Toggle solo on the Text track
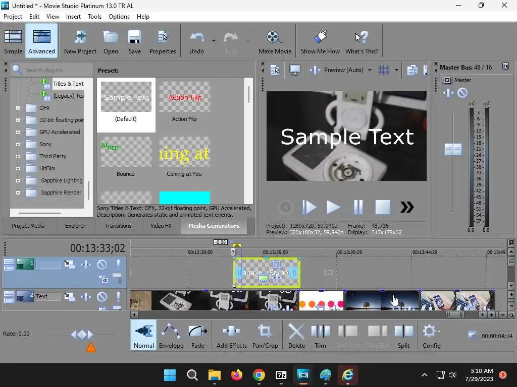Viewport: 517px width, 387px height. click(118, 297)
